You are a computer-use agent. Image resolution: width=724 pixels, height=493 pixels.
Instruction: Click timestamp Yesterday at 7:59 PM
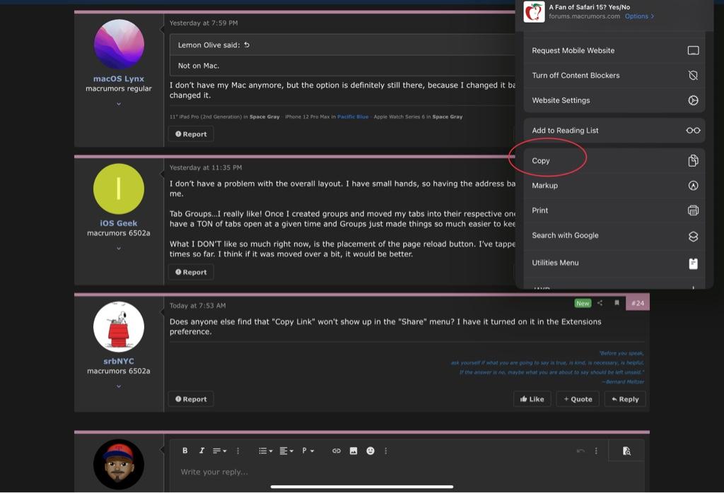[x=204, y=23]
